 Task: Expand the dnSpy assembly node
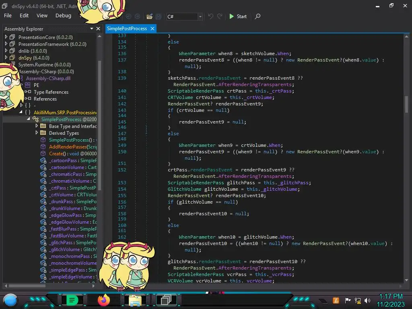coord(6,58)
